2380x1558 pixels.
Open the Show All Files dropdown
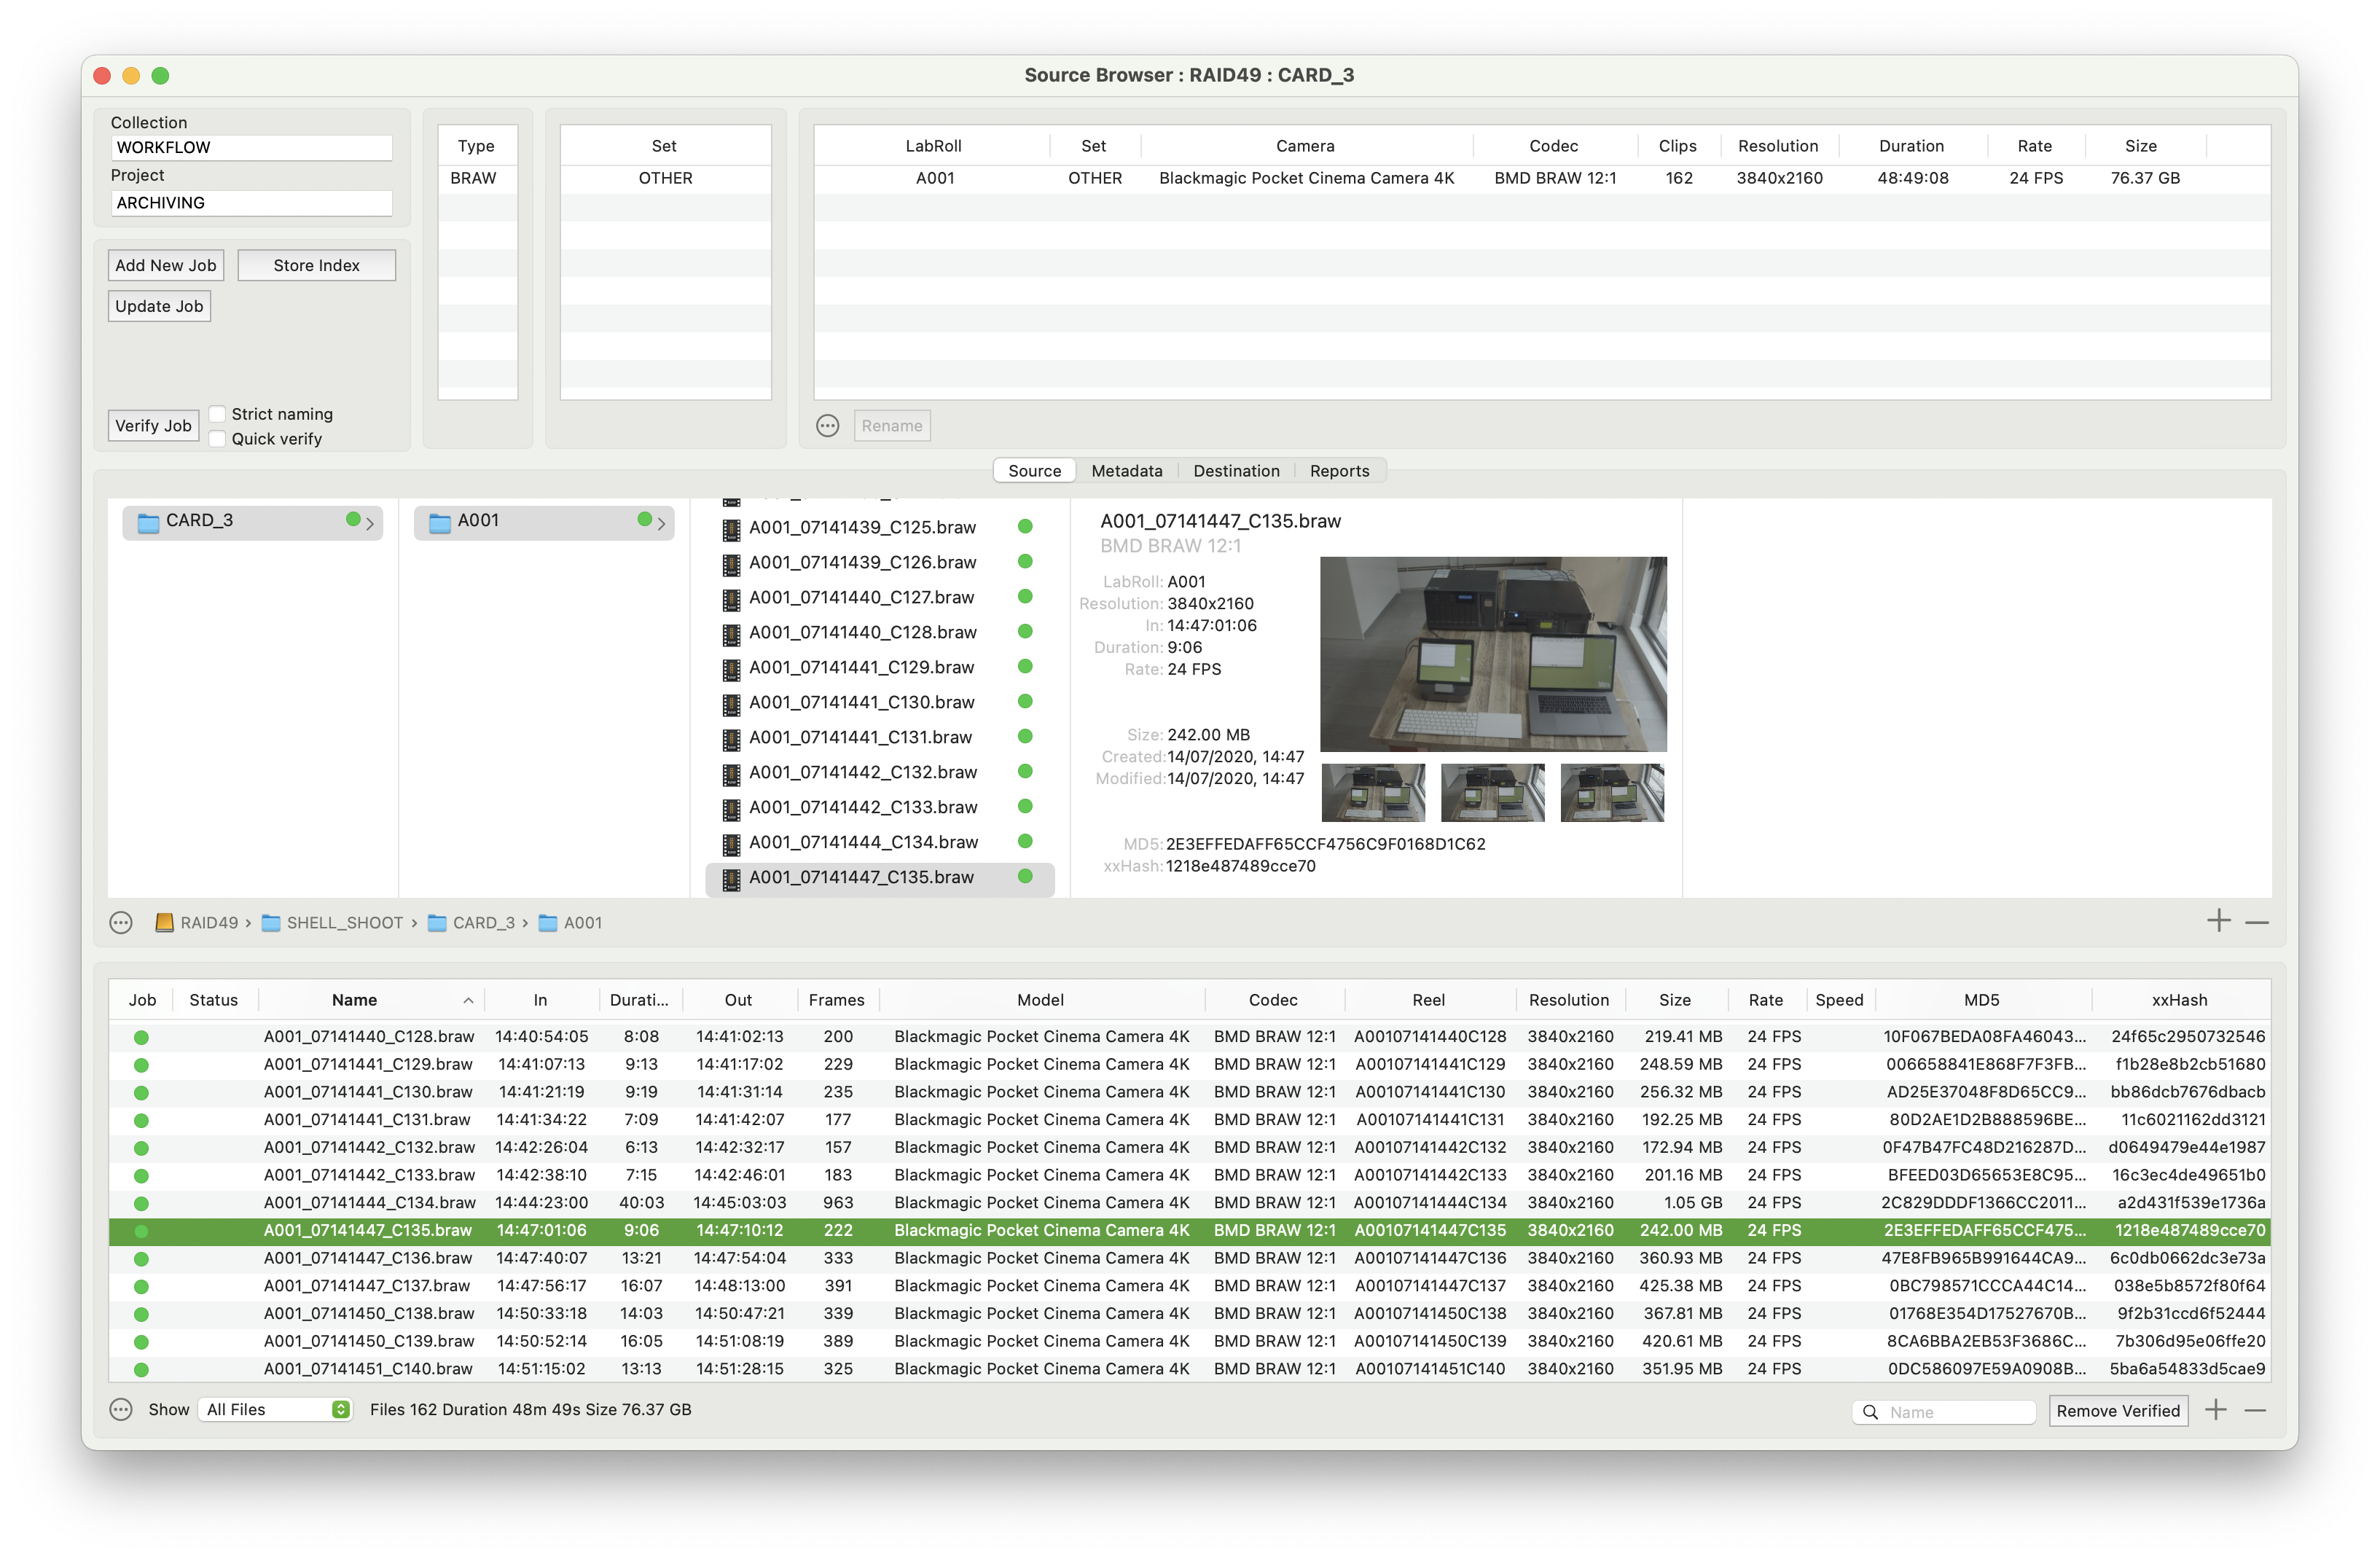275,1410
